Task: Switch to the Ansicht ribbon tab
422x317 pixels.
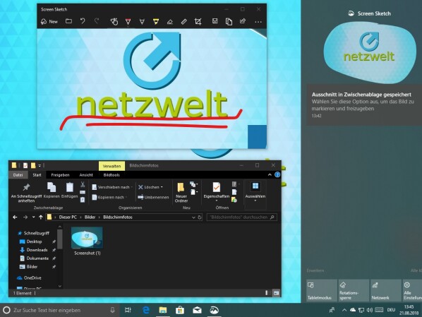Action: (x=86, y=175)
